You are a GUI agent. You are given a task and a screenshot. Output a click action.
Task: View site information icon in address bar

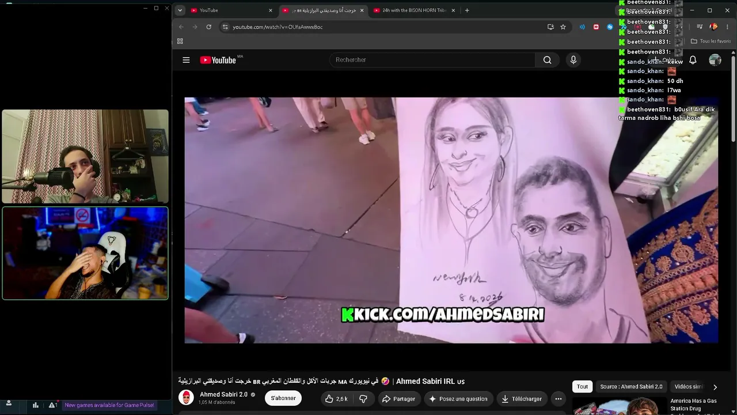tap(225, 27)
